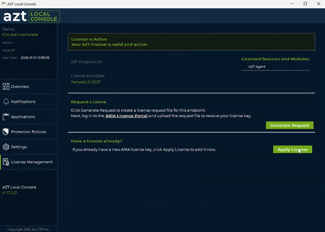The image size is (325, 232).
Task: Select Protection Policies in the sidebar
Action: [29, 132]
